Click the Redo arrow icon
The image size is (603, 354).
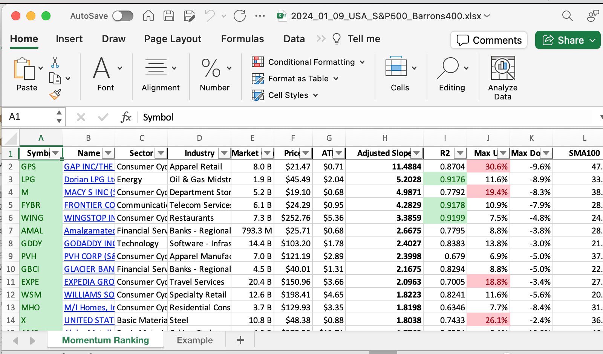point(239,16)
